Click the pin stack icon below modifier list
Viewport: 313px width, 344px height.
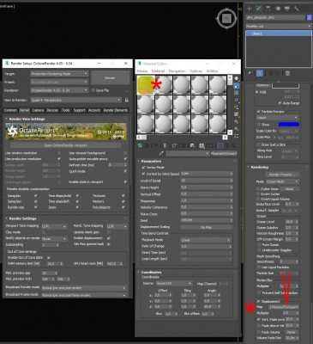[250, 73]
